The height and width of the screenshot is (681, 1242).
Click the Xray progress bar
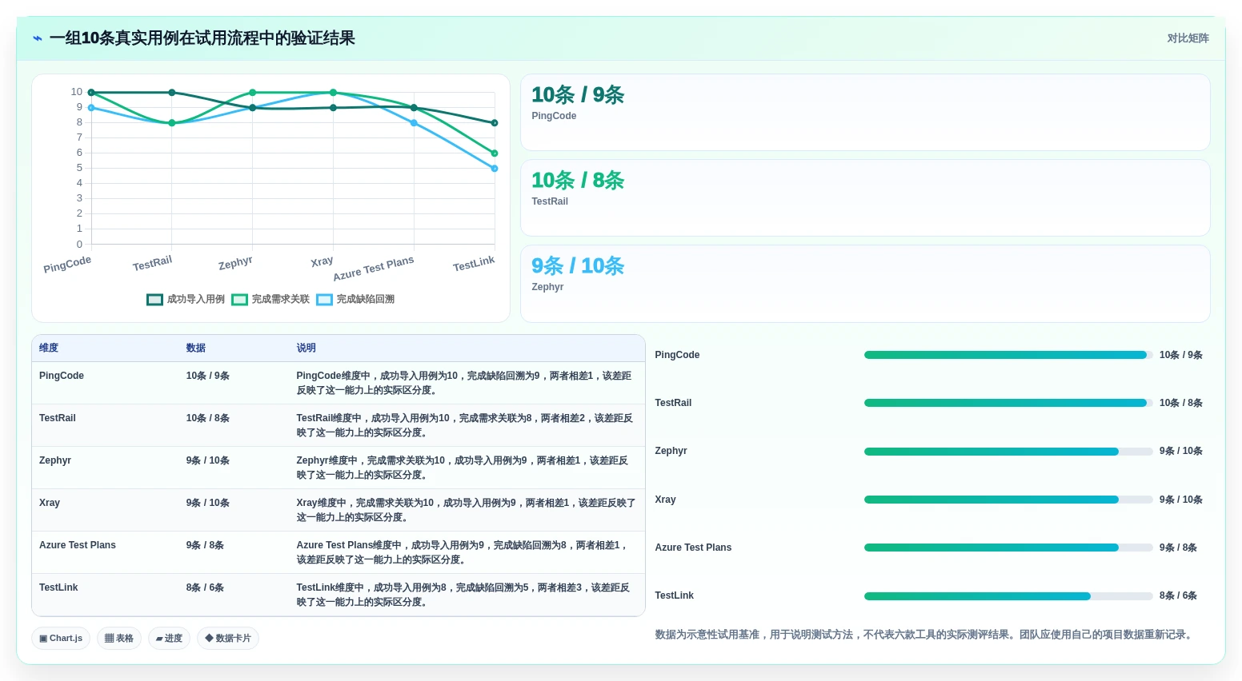coord(1008,500)
